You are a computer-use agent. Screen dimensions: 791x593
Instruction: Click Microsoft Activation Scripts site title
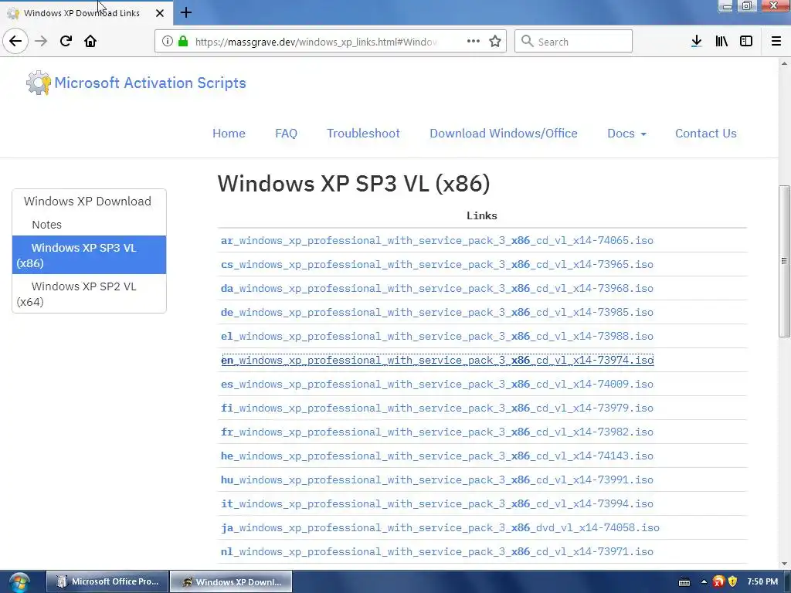(150, 83)
